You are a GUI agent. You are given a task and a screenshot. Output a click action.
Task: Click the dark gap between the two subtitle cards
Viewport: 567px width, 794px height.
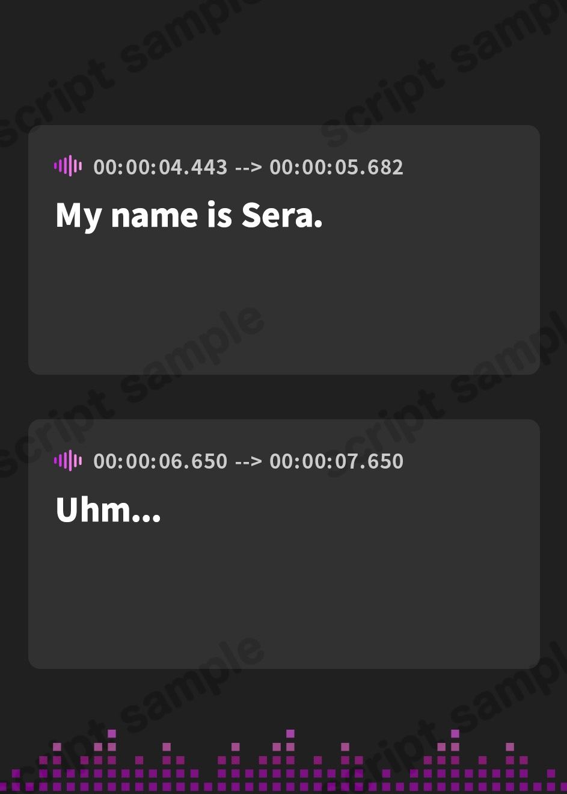tap(283, 397)
